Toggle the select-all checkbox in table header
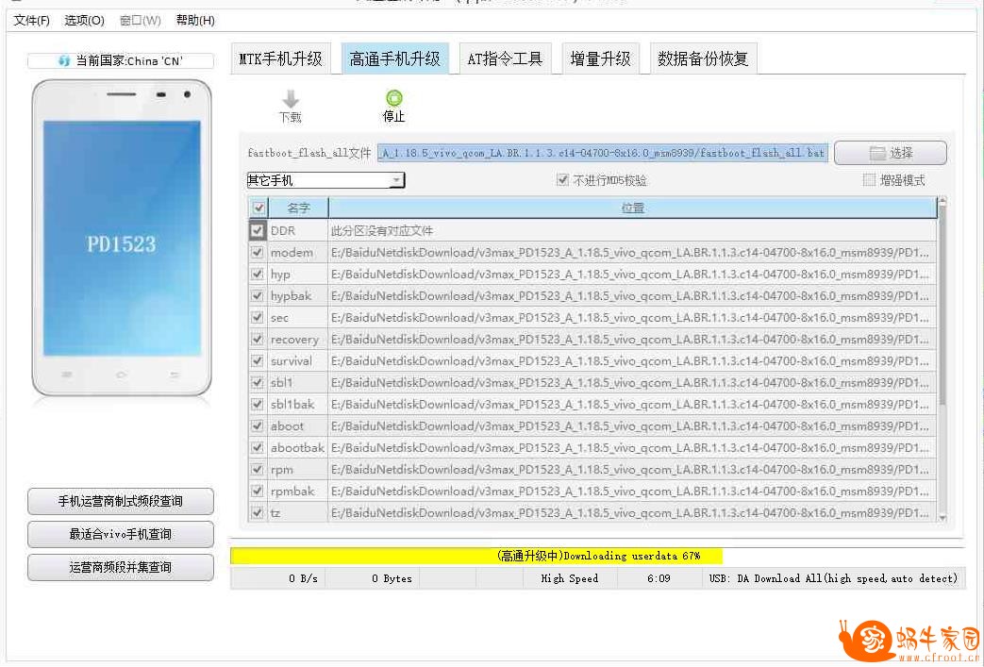This screenshot has width=984, height=667. [258, 208]
